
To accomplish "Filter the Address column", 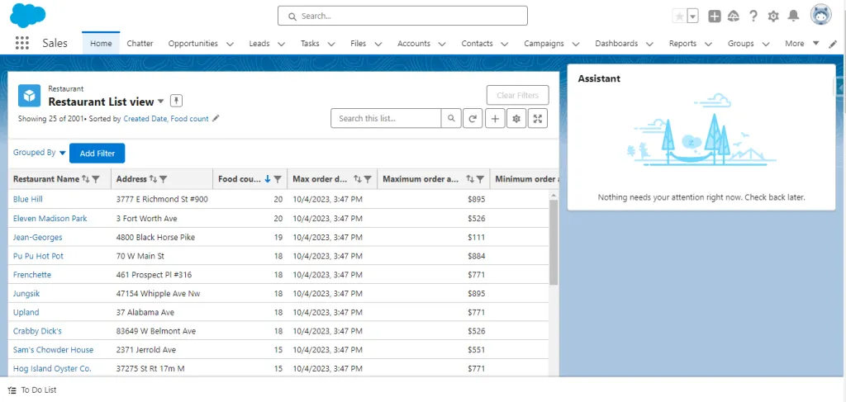I will 164,179.
